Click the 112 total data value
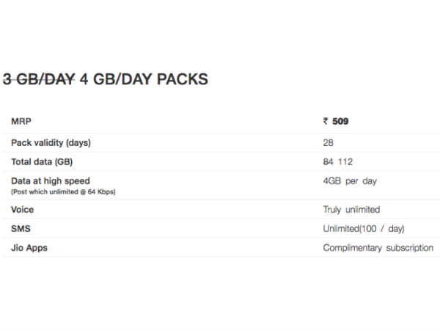This screenshot has width=440, height=330. (x=345, y=161)
